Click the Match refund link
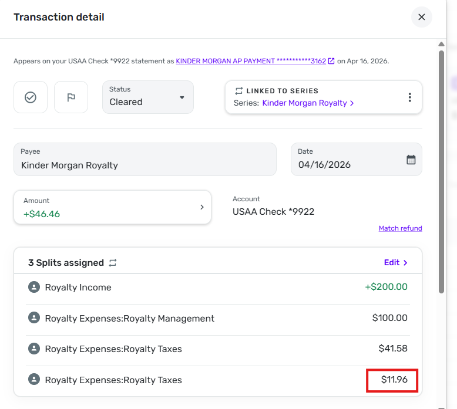 coord(400,228)
